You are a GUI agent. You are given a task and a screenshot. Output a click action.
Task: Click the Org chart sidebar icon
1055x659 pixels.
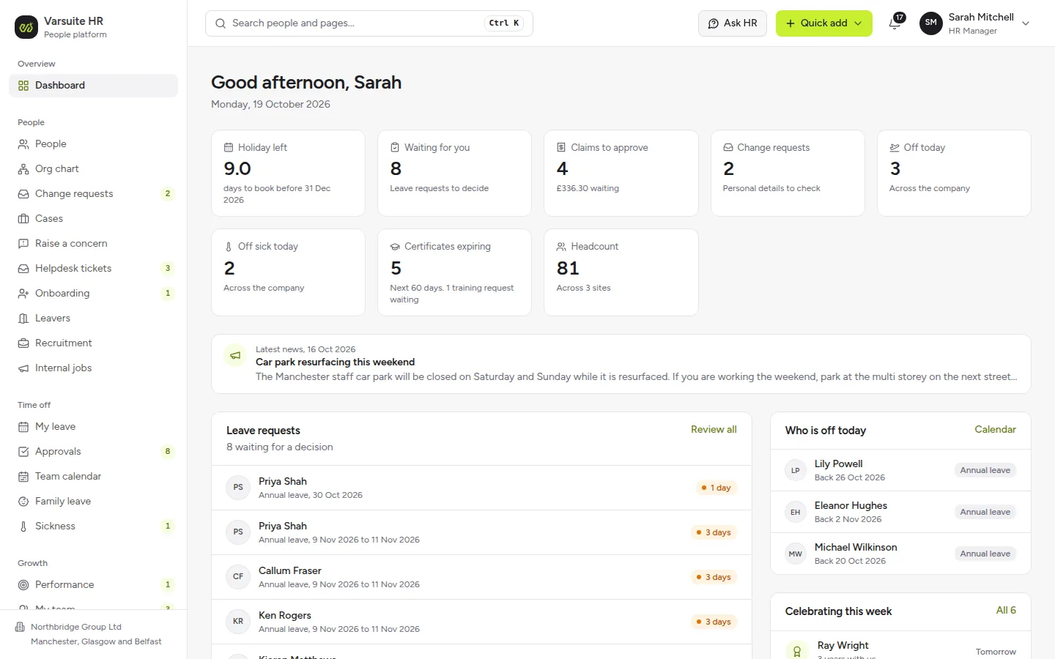[23, 169]
